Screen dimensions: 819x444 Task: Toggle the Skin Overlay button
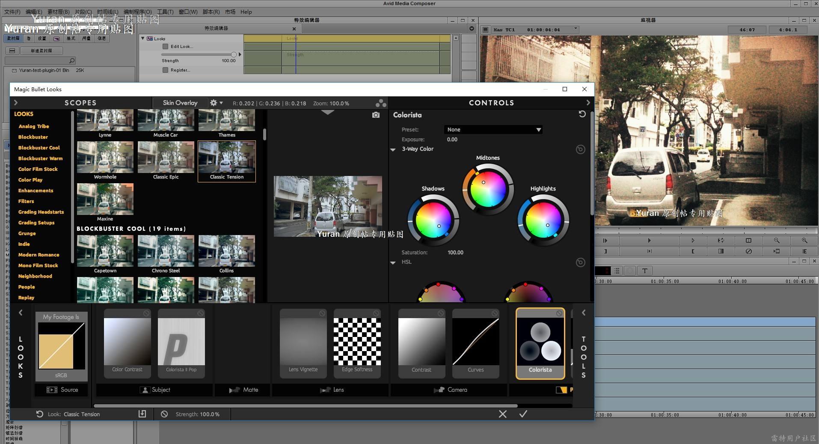(180, 103)
